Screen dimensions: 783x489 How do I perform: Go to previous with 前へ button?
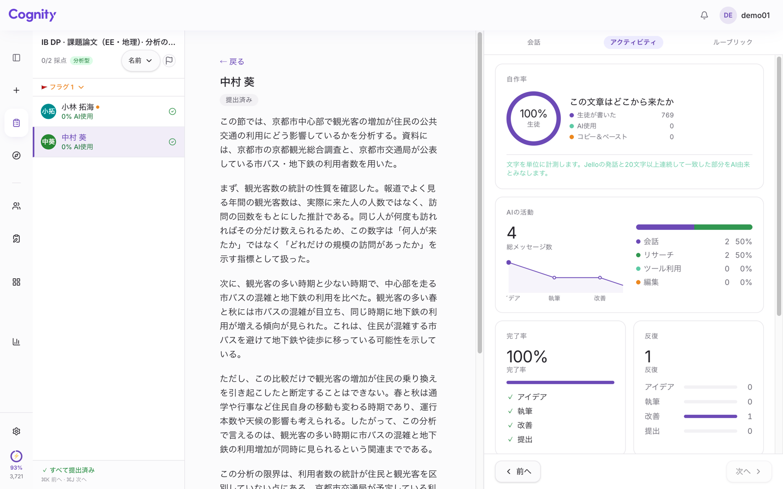tap(518, 471)
